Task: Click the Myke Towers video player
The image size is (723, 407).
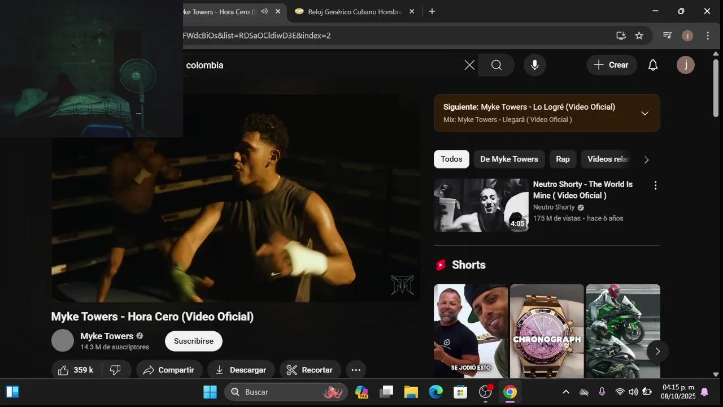Action: (236, 198)
